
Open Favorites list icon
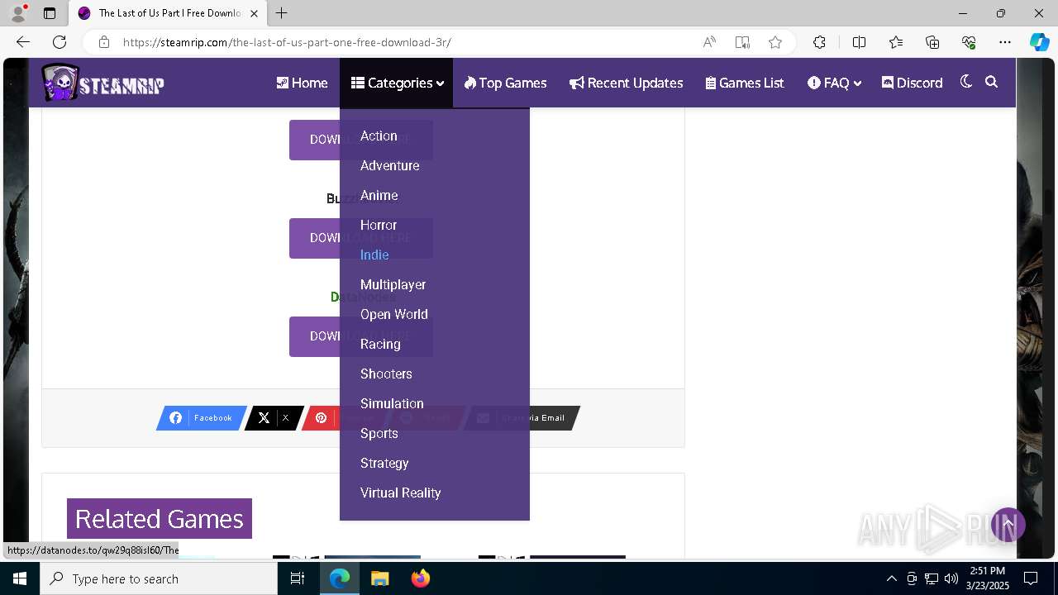(896, 42)
